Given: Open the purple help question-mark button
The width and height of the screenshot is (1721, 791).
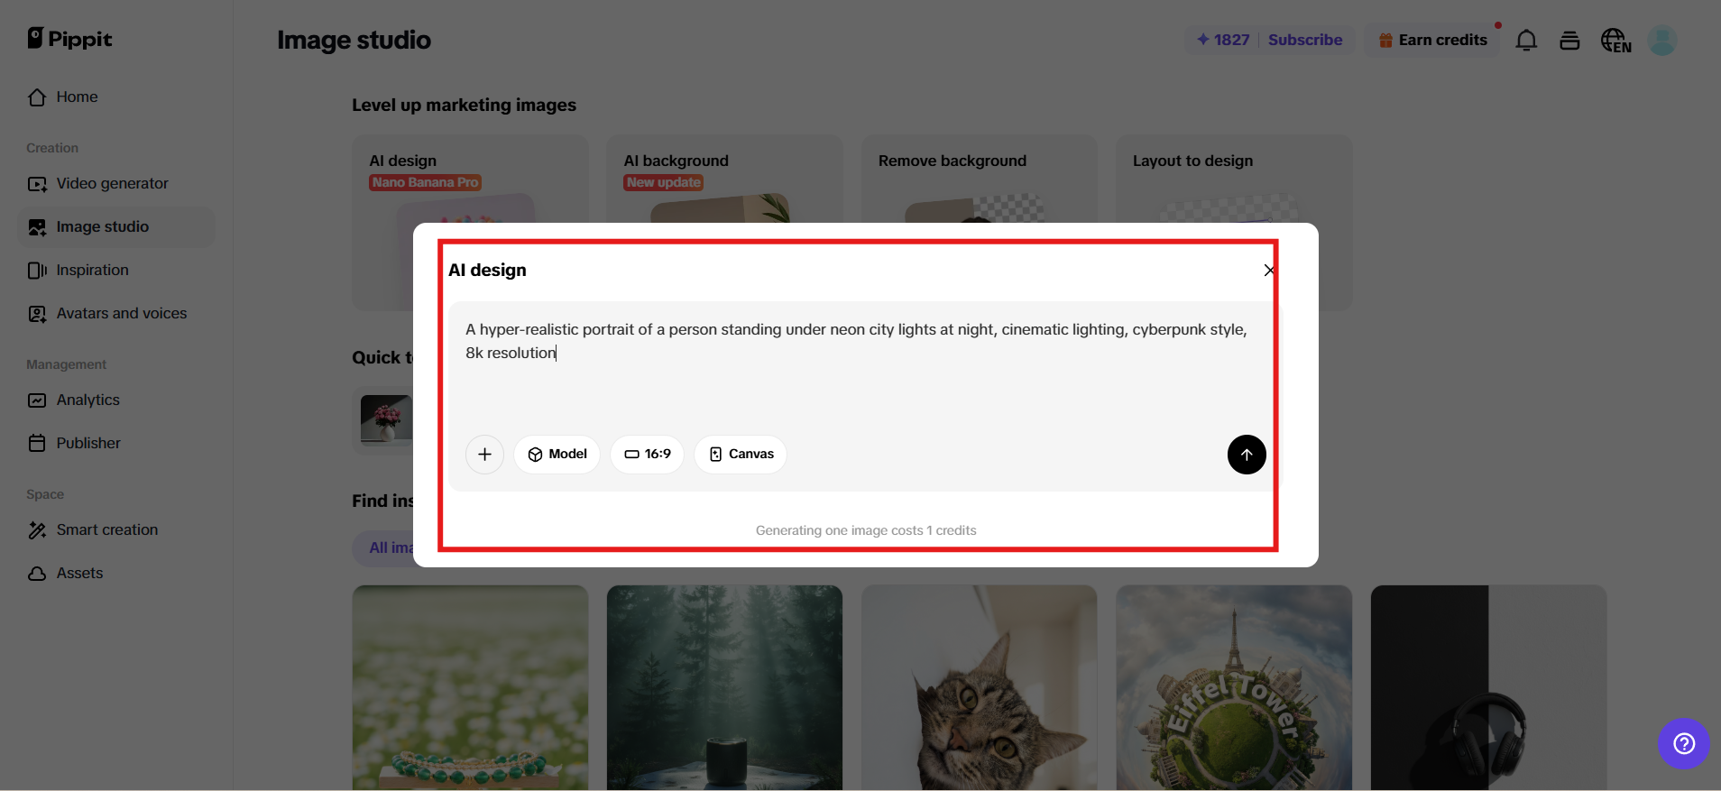Looking at the screenshot, I should tap(1683, 743).
